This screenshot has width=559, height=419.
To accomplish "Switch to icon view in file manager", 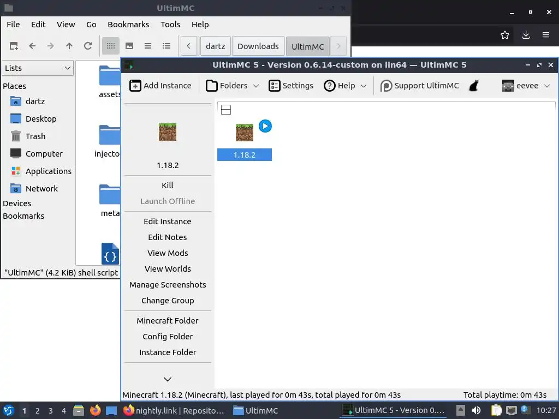I will pyautogui.click(x=111, y=46).
